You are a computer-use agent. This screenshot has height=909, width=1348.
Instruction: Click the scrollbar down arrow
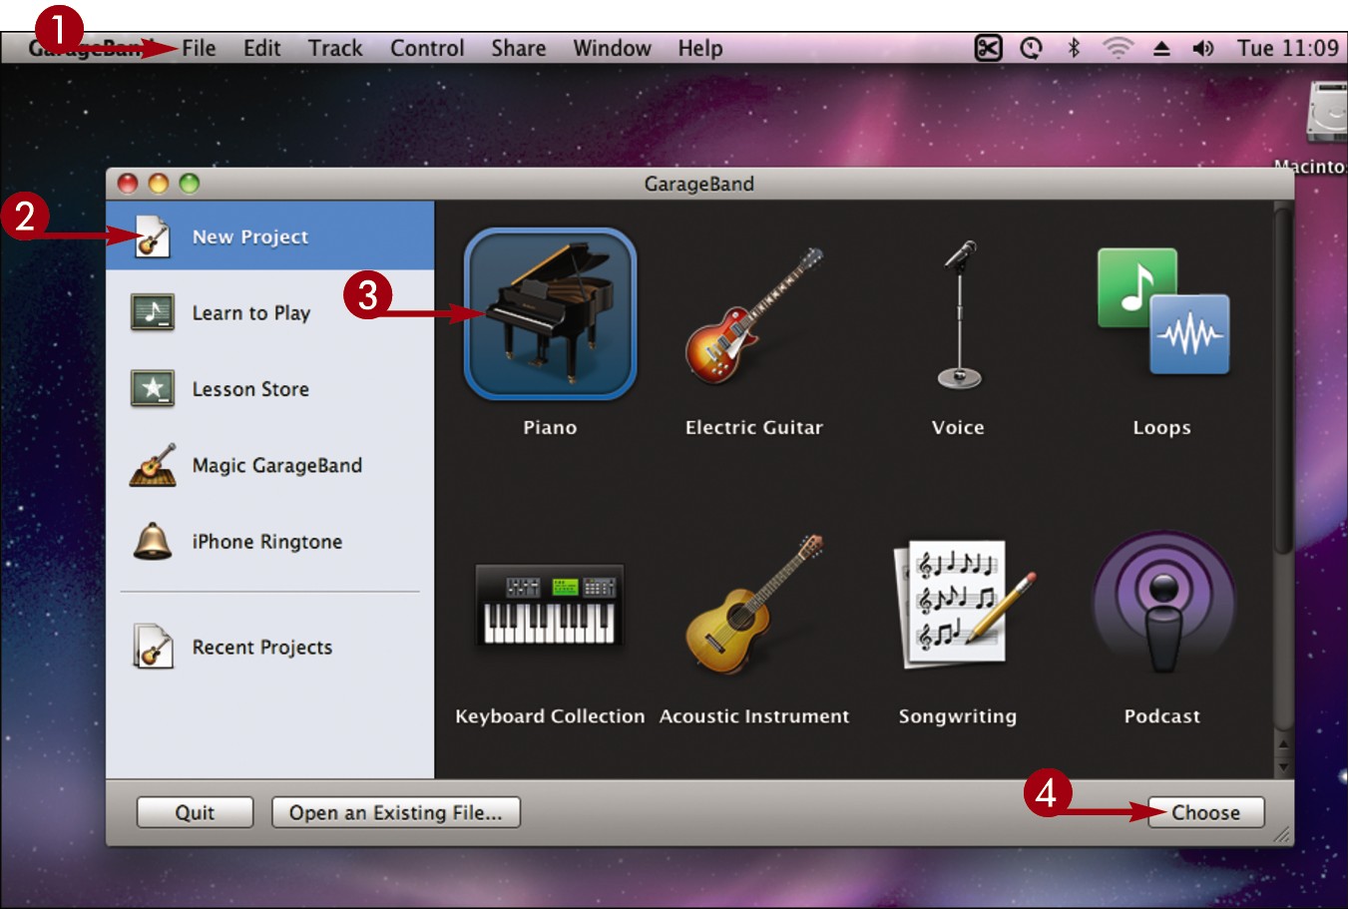(1283, 766)
